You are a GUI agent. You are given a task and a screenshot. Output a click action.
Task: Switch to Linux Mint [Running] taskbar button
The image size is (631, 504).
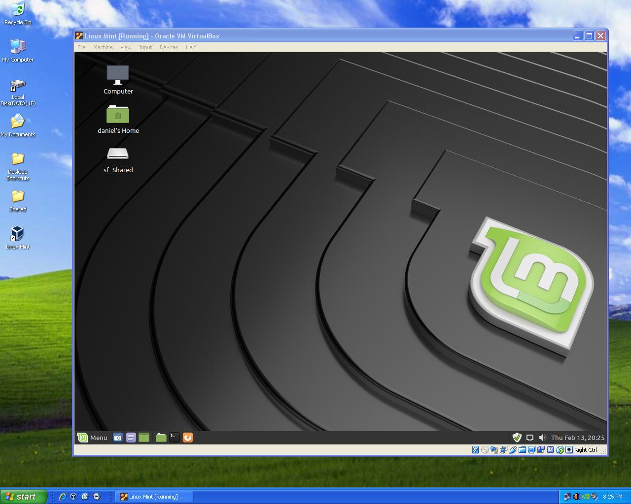click(x=154, y=497)
